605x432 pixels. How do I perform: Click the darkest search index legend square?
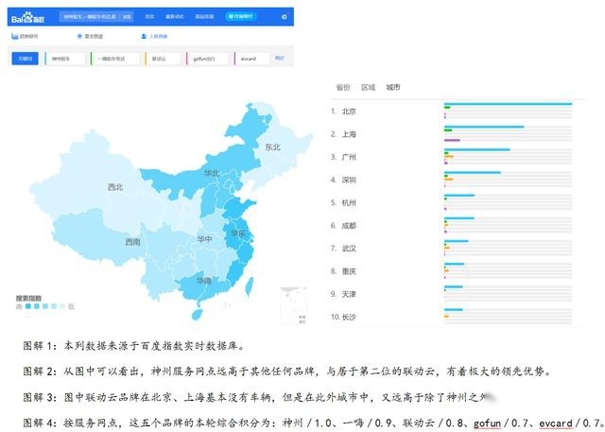click(27, 306)
